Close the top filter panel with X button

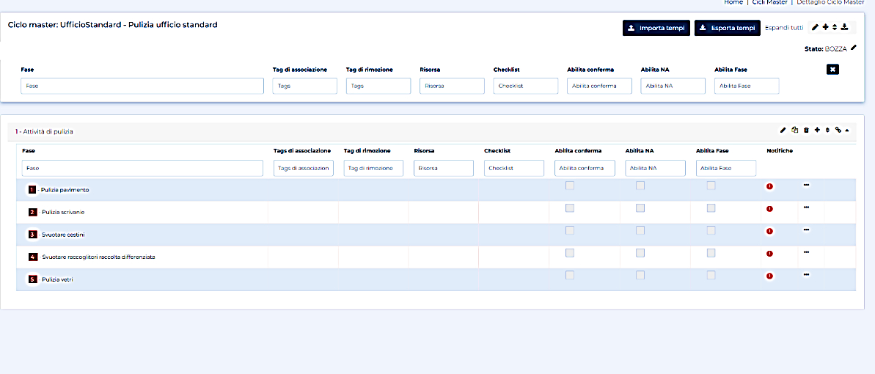tap(832, 69)
